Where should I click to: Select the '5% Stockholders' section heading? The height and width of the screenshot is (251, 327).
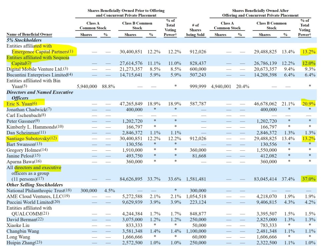24,40
